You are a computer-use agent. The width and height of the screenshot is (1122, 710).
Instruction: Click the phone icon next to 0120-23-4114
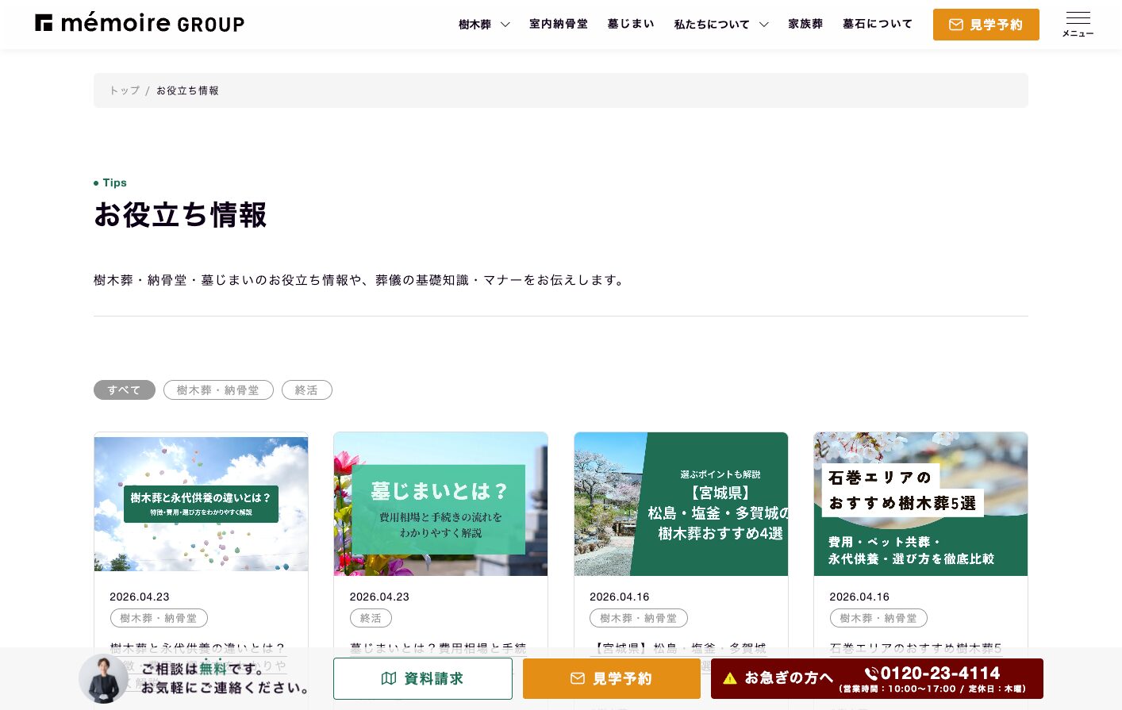(x=871, y=674)
